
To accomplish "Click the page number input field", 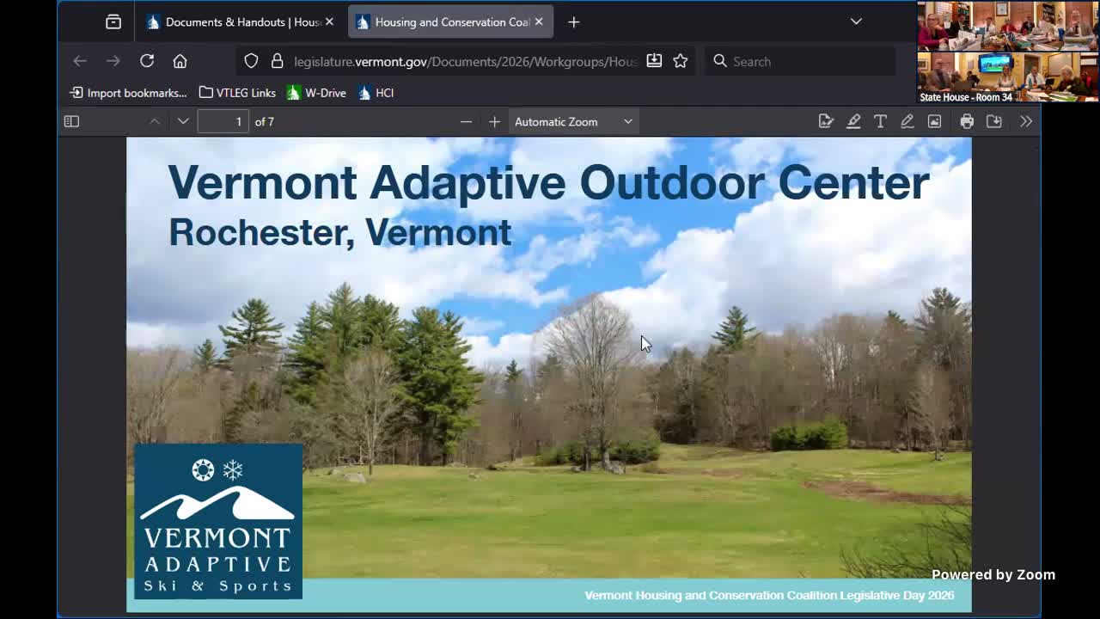I will point(223,120).
